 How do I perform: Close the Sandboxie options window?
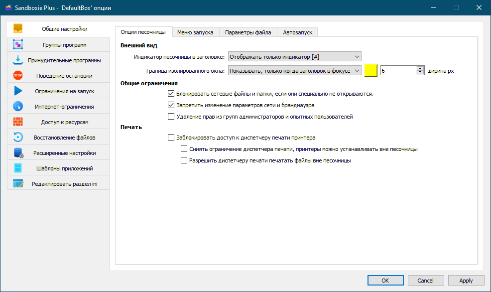[479, 7]
